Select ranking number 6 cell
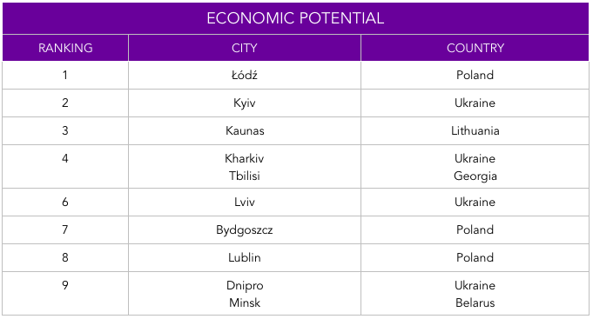The width and height of the screenshot is (593, 319). 65,202
